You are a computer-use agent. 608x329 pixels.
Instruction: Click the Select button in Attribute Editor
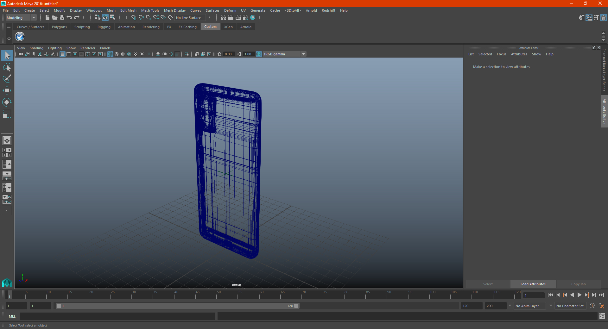[488, 284]
